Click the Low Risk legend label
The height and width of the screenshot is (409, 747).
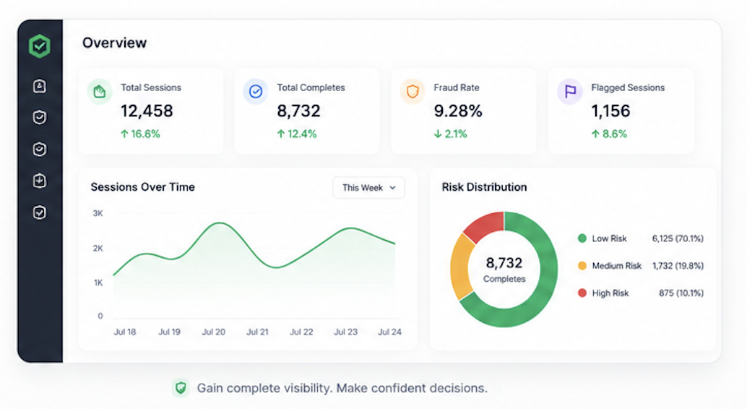coord(609,238)
